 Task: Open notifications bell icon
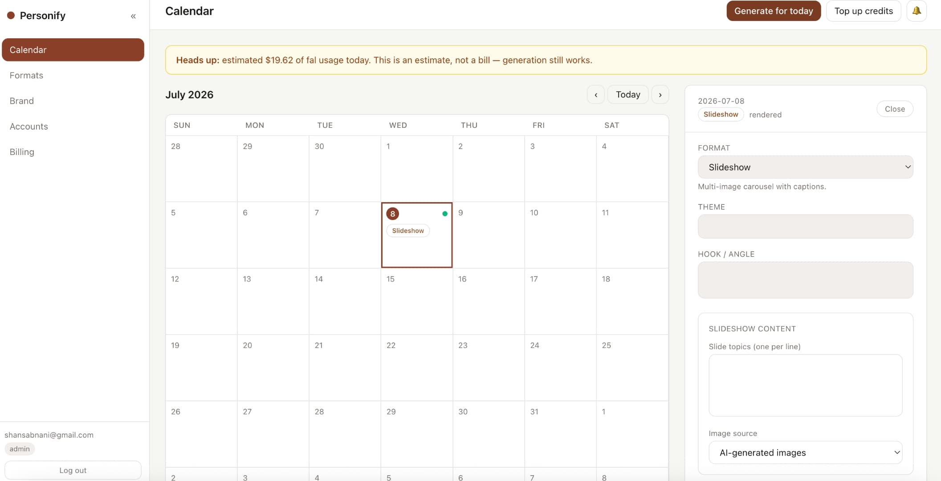pyautogui.click(x=917, y=11)
